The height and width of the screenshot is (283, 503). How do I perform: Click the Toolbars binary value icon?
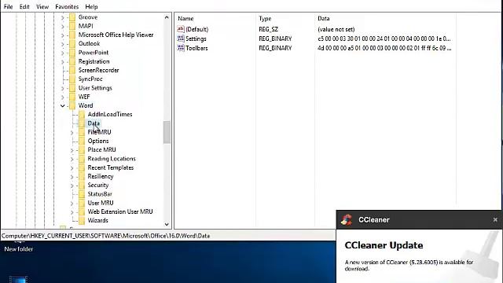coord(181,48)
